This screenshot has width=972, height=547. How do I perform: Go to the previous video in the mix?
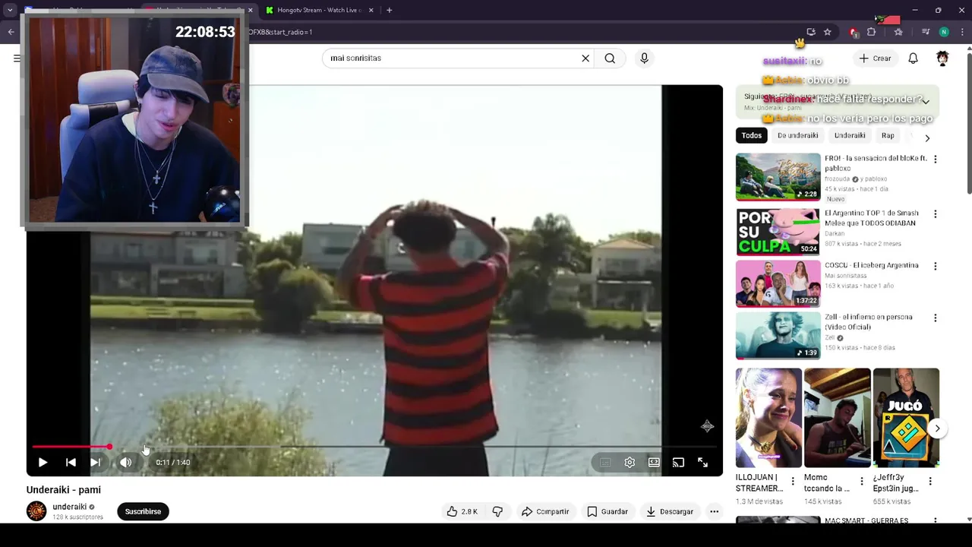click(71, 462)
